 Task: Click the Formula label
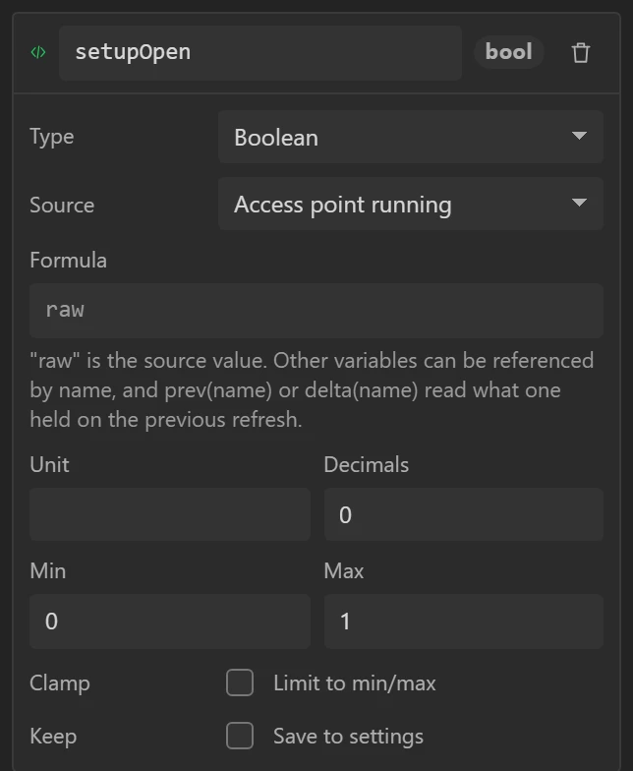coord(69,260)
